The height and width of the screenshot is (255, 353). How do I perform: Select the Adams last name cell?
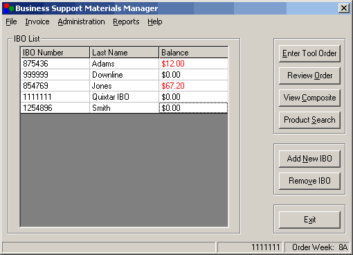[x=125, y=64]
